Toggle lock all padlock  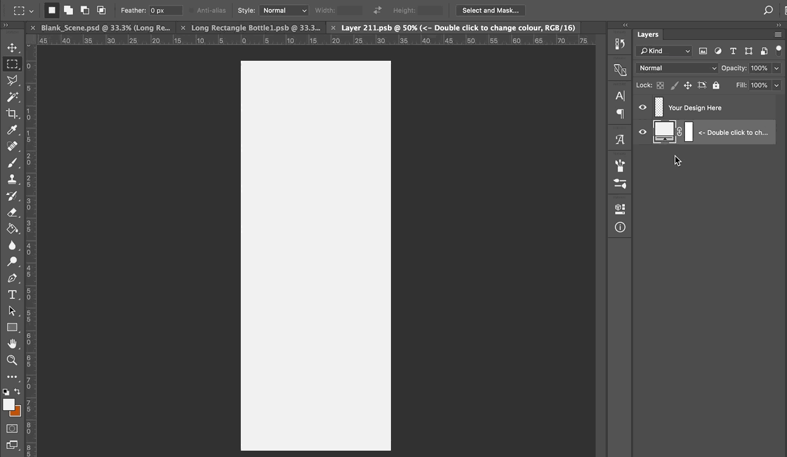click(716, 85)
